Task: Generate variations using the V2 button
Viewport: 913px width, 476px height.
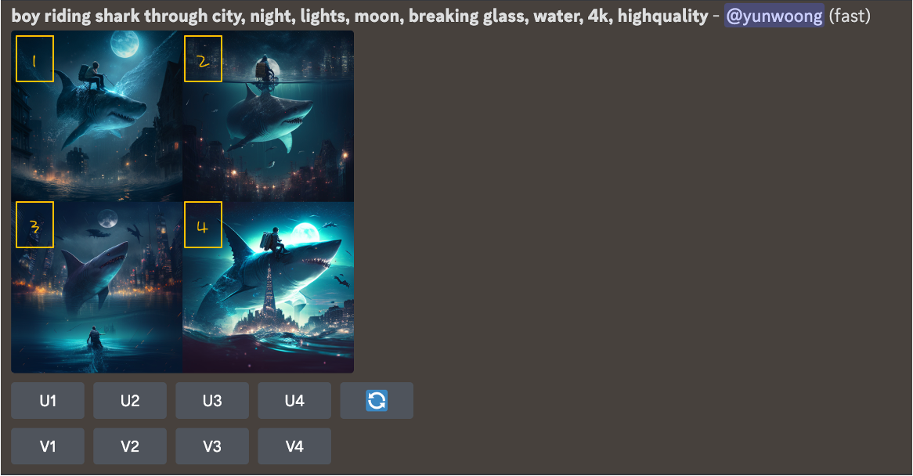Action: pos(130,446)
